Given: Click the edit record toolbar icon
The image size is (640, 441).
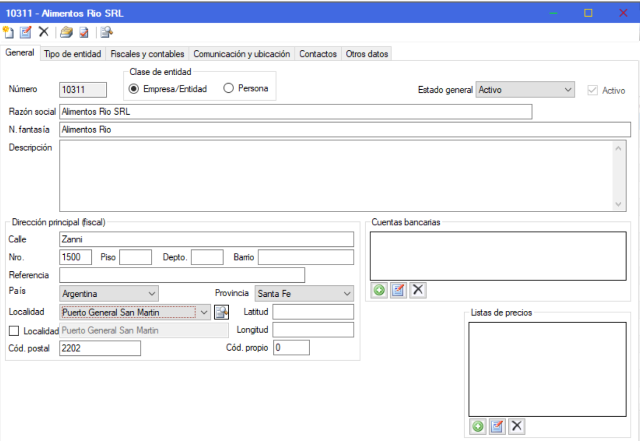Looking at the screenshot, I should (x=25, y=32).
